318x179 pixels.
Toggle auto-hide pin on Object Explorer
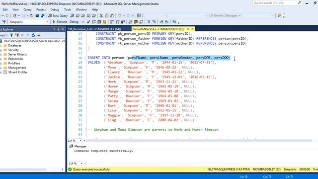(x=59, y=29)
